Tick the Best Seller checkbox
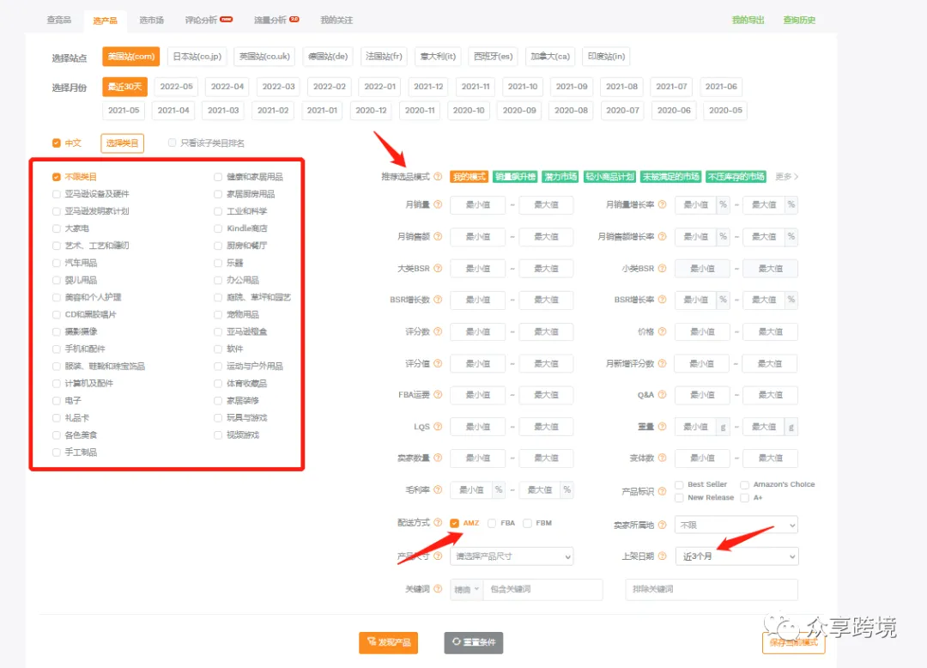The image size is (927, 668). point(679,485)
